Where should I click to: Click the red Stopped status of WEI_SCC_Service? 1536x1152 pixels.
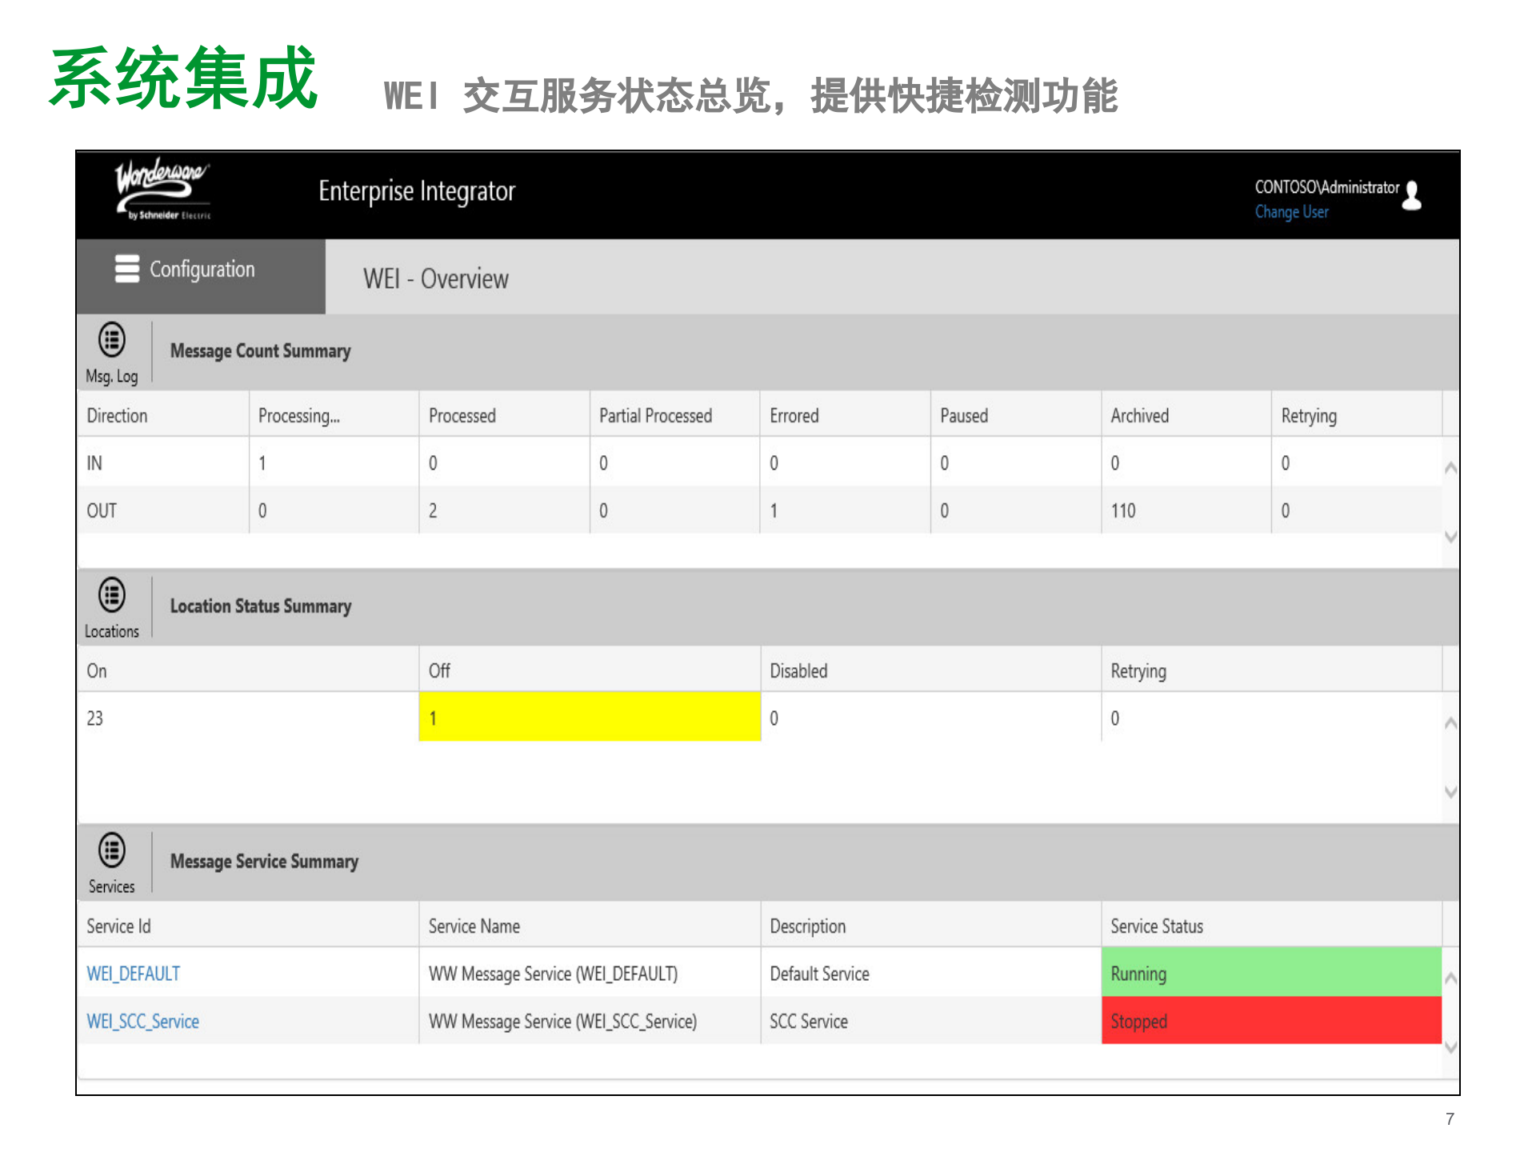pos(1270,1022)
